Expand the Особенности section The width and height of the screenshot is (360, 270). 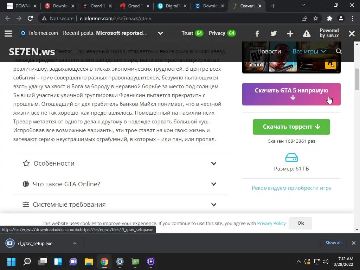pyautogui.click(x=120, y=163)
